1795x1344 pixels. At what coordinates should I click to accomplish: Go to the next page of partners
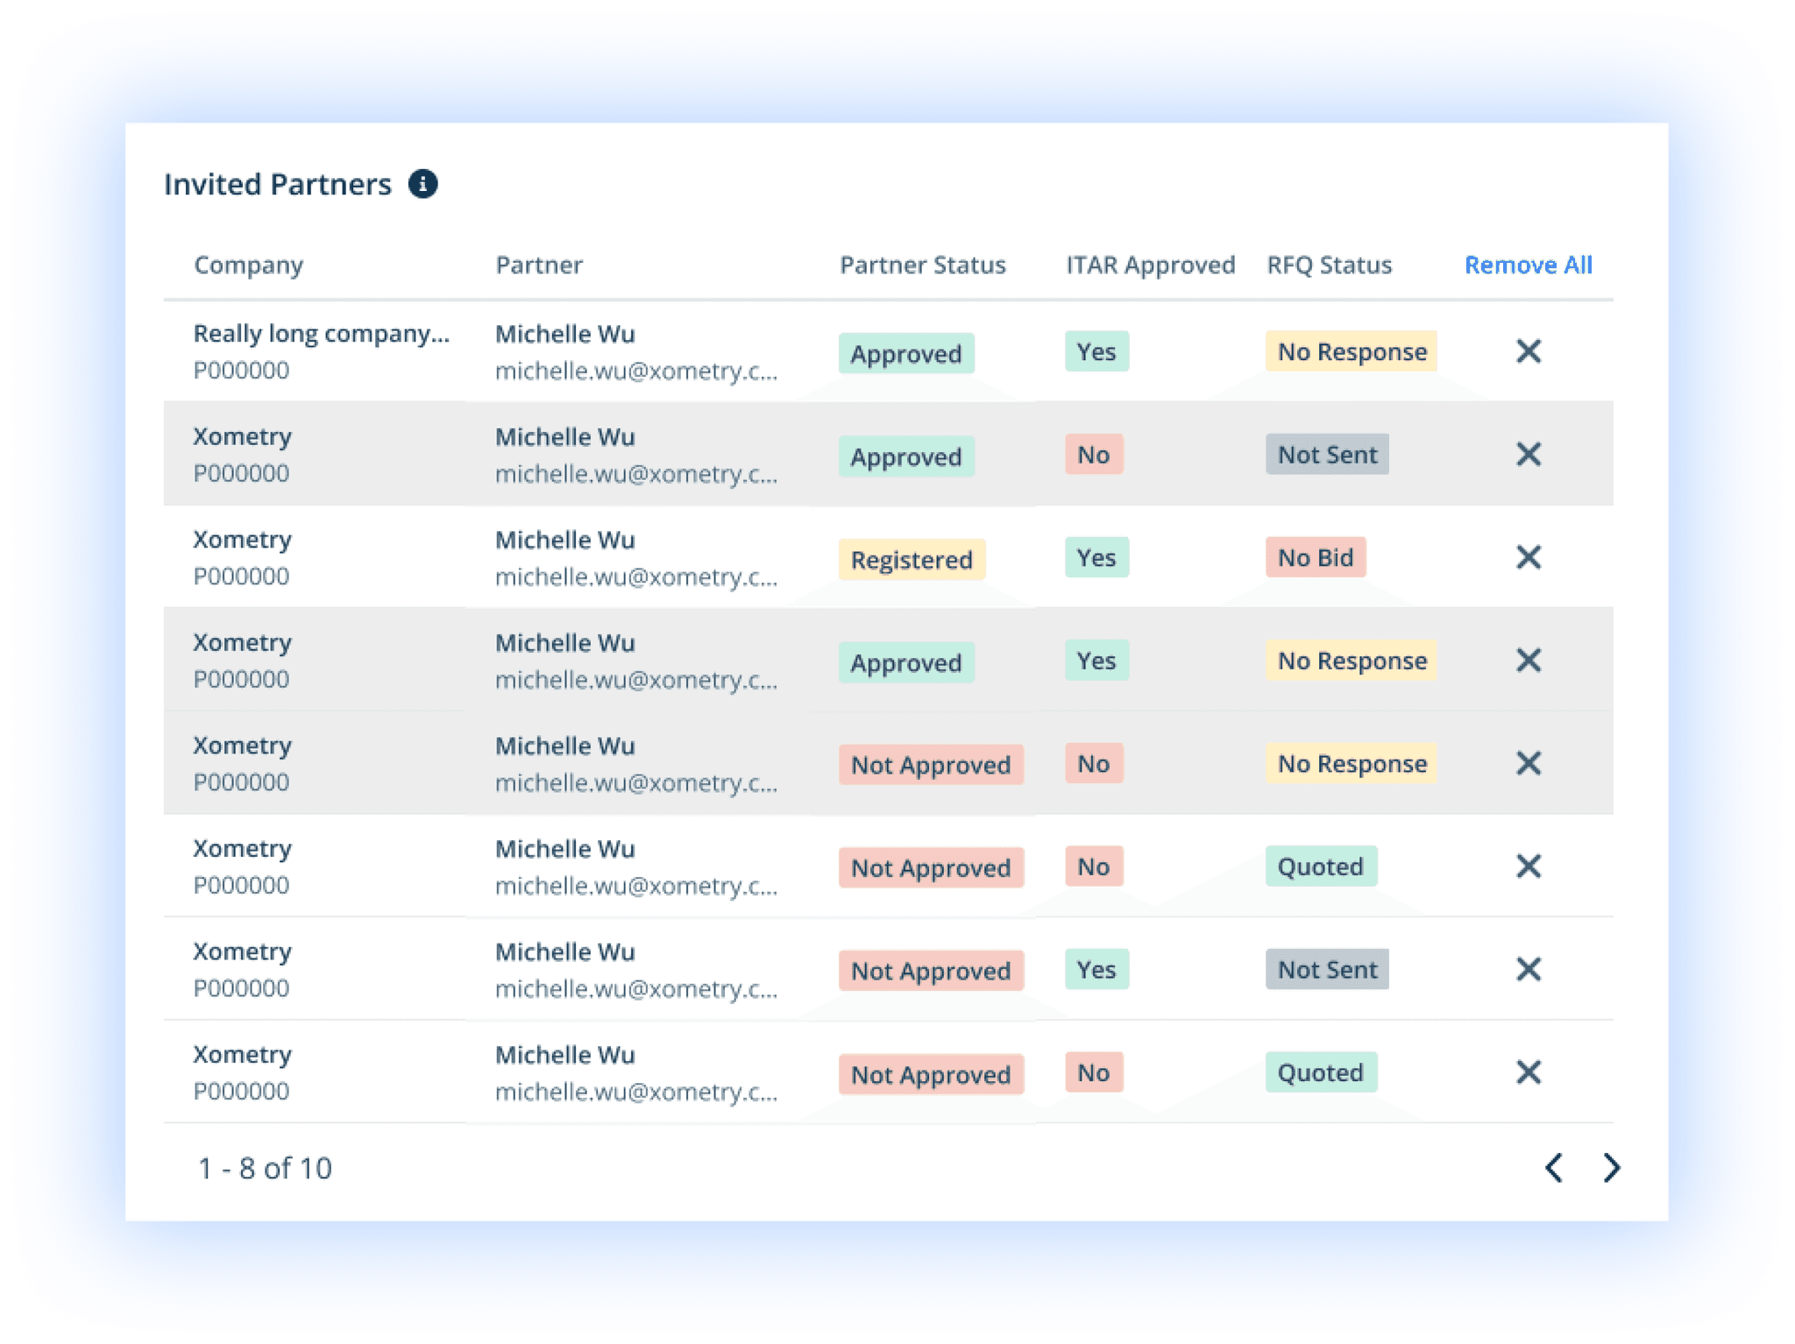(1611, 1168)
